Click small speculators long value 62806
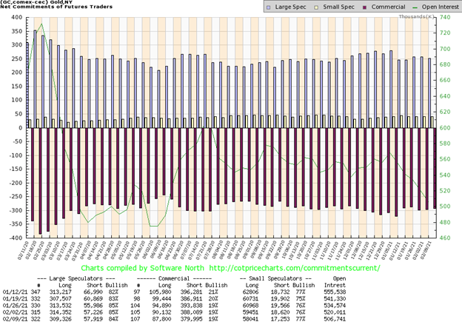The image size is (462, 322). [250, 292]
